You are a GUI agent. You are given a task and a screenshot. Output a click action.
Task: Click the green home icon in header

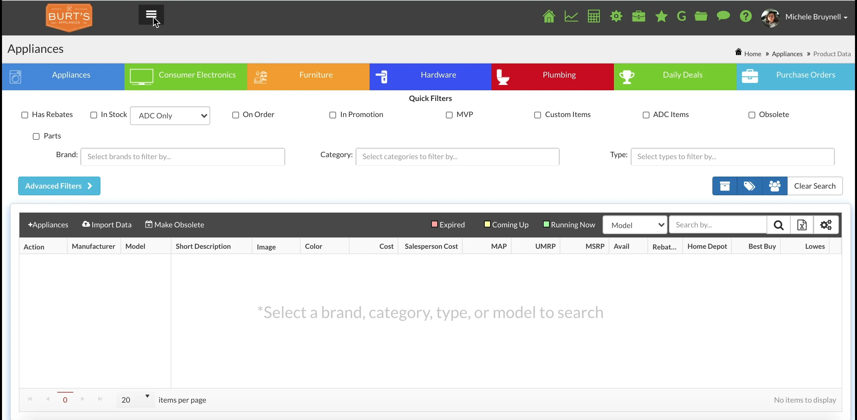point(549,16)
